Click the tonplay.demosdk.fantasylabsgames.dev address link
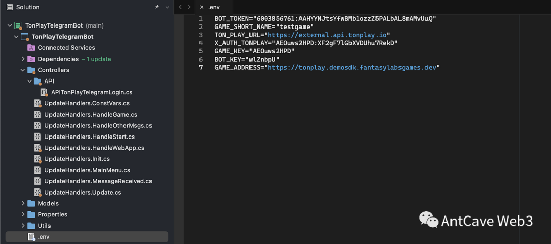The image size is (551, 244). click(352, 67)
